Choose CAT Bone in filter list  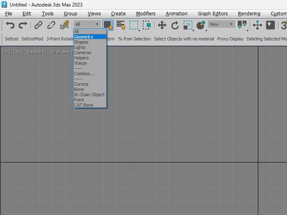90,105
